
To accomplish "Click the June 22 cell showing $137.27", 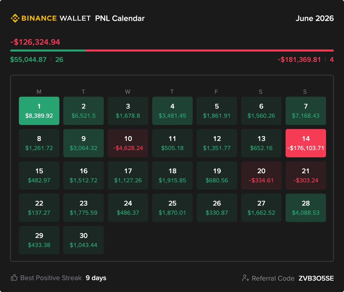I will tap(39, 208).
